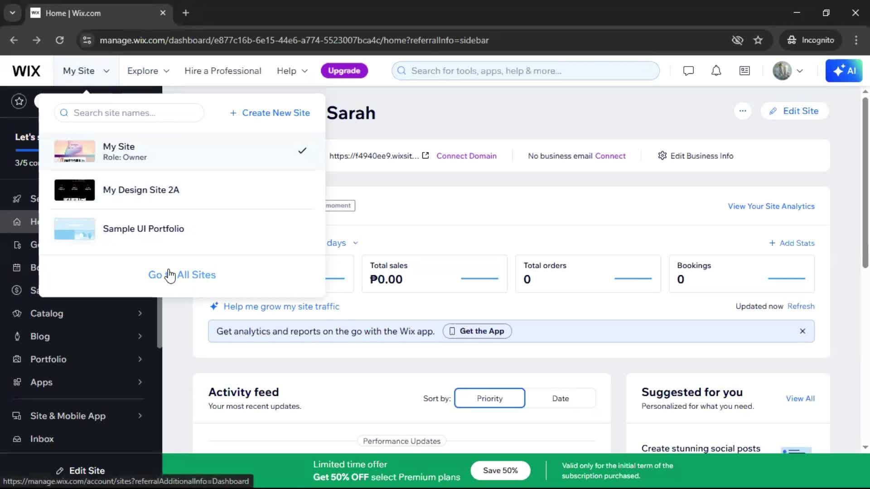
Task: Click Get the App button
Action: 477,331
